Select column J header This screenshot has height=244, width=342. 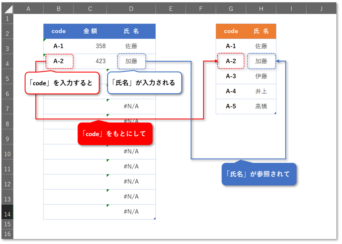(321, 9)
